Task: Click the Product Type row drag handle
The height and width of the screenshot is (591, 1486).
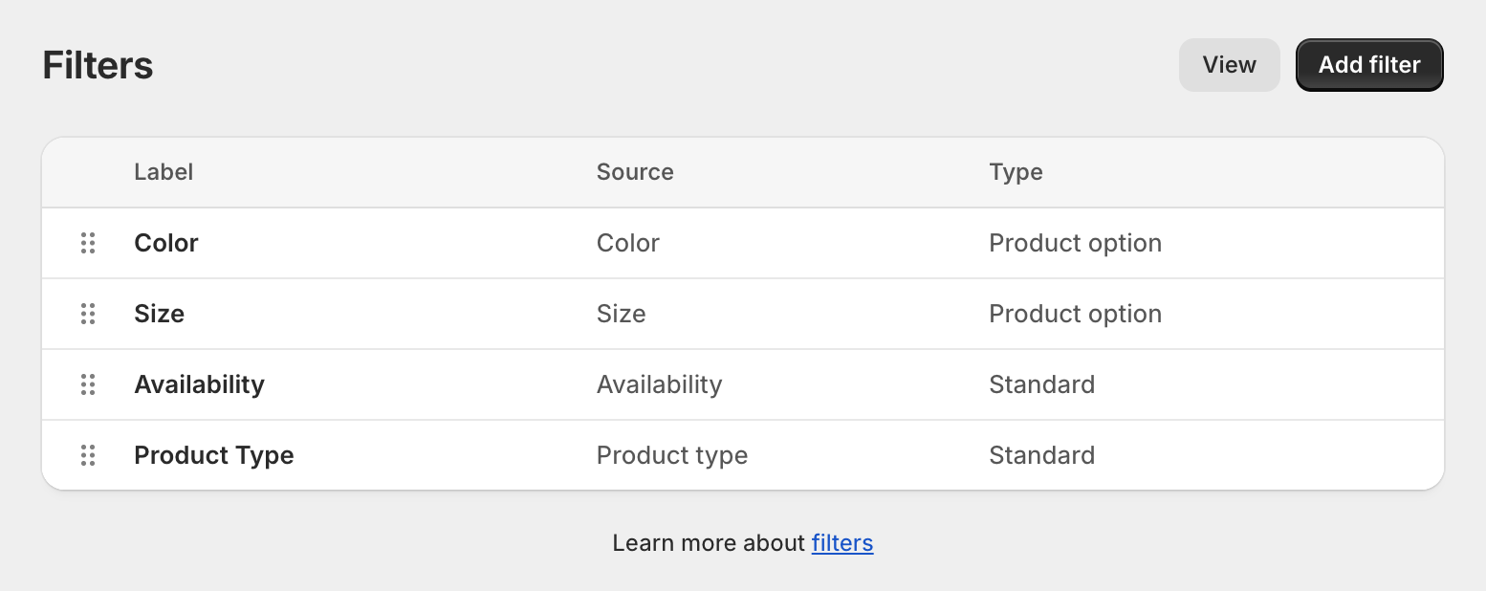Action: coord(88,455)
